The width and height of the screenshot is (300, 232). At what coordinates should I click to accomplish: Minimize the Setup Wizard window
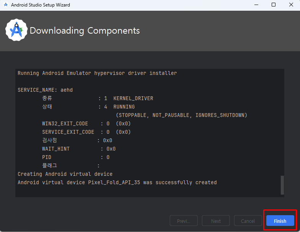point(256,5)
